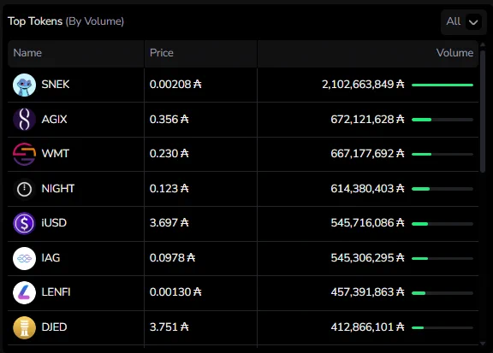Select NIGHT price 0.123 ₳
This screenshot has width=493, height=353.
pos(169,188)
